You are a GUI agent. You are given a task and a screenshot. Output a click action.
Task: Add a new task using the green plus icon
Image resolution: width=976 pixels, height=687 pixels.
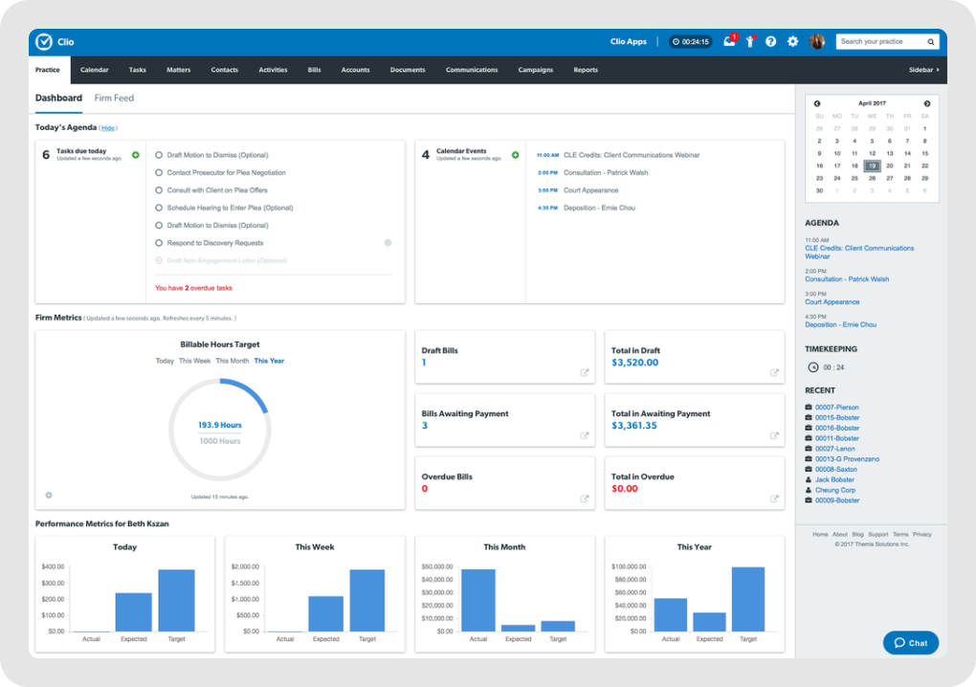(135, 154)
